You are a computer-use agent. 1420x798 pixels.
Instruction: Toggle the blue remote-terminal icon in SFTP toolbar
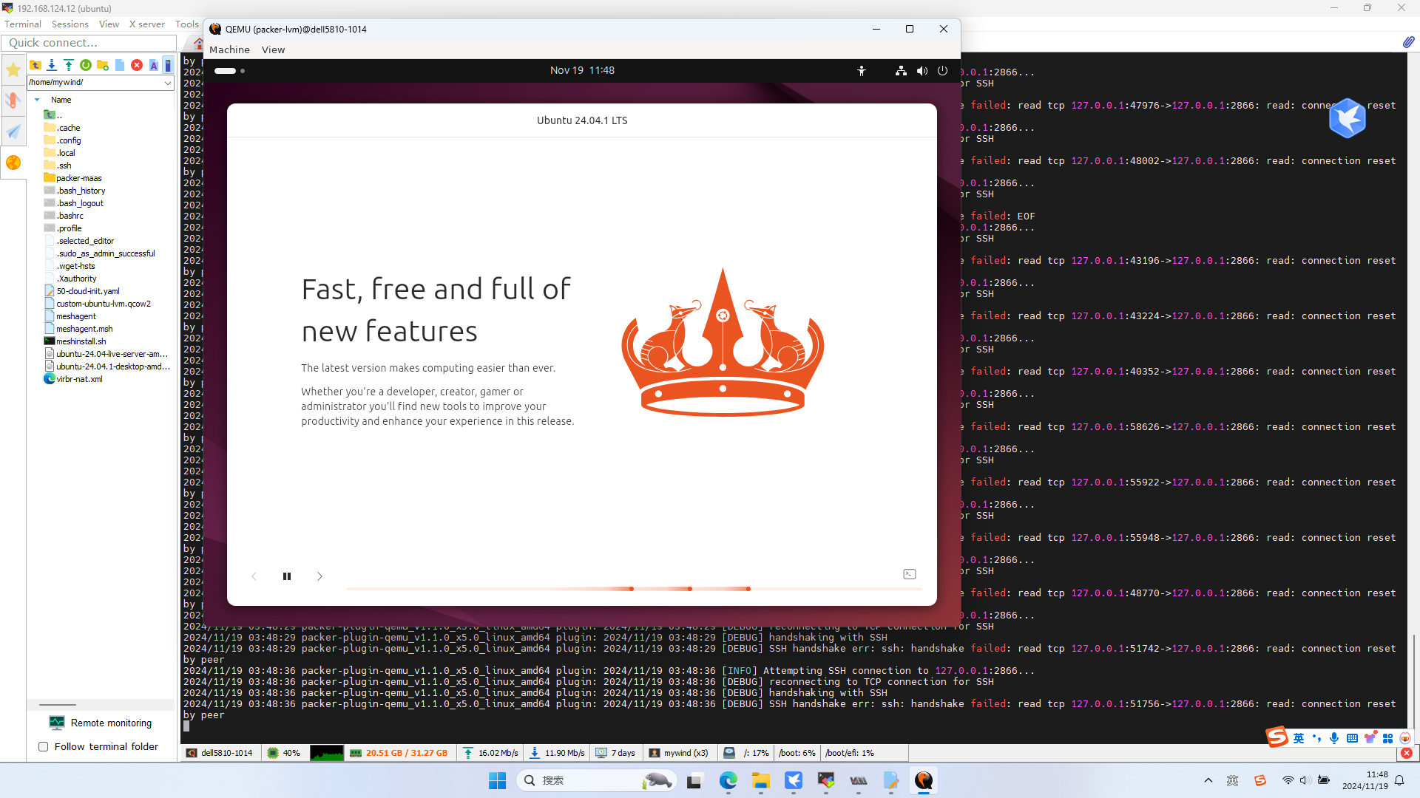169,65
